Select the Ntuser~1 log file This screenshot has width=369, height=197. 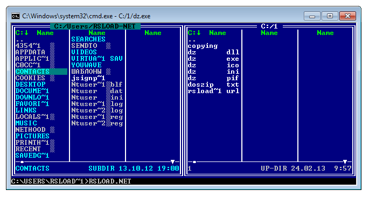(x=97, y=104)
